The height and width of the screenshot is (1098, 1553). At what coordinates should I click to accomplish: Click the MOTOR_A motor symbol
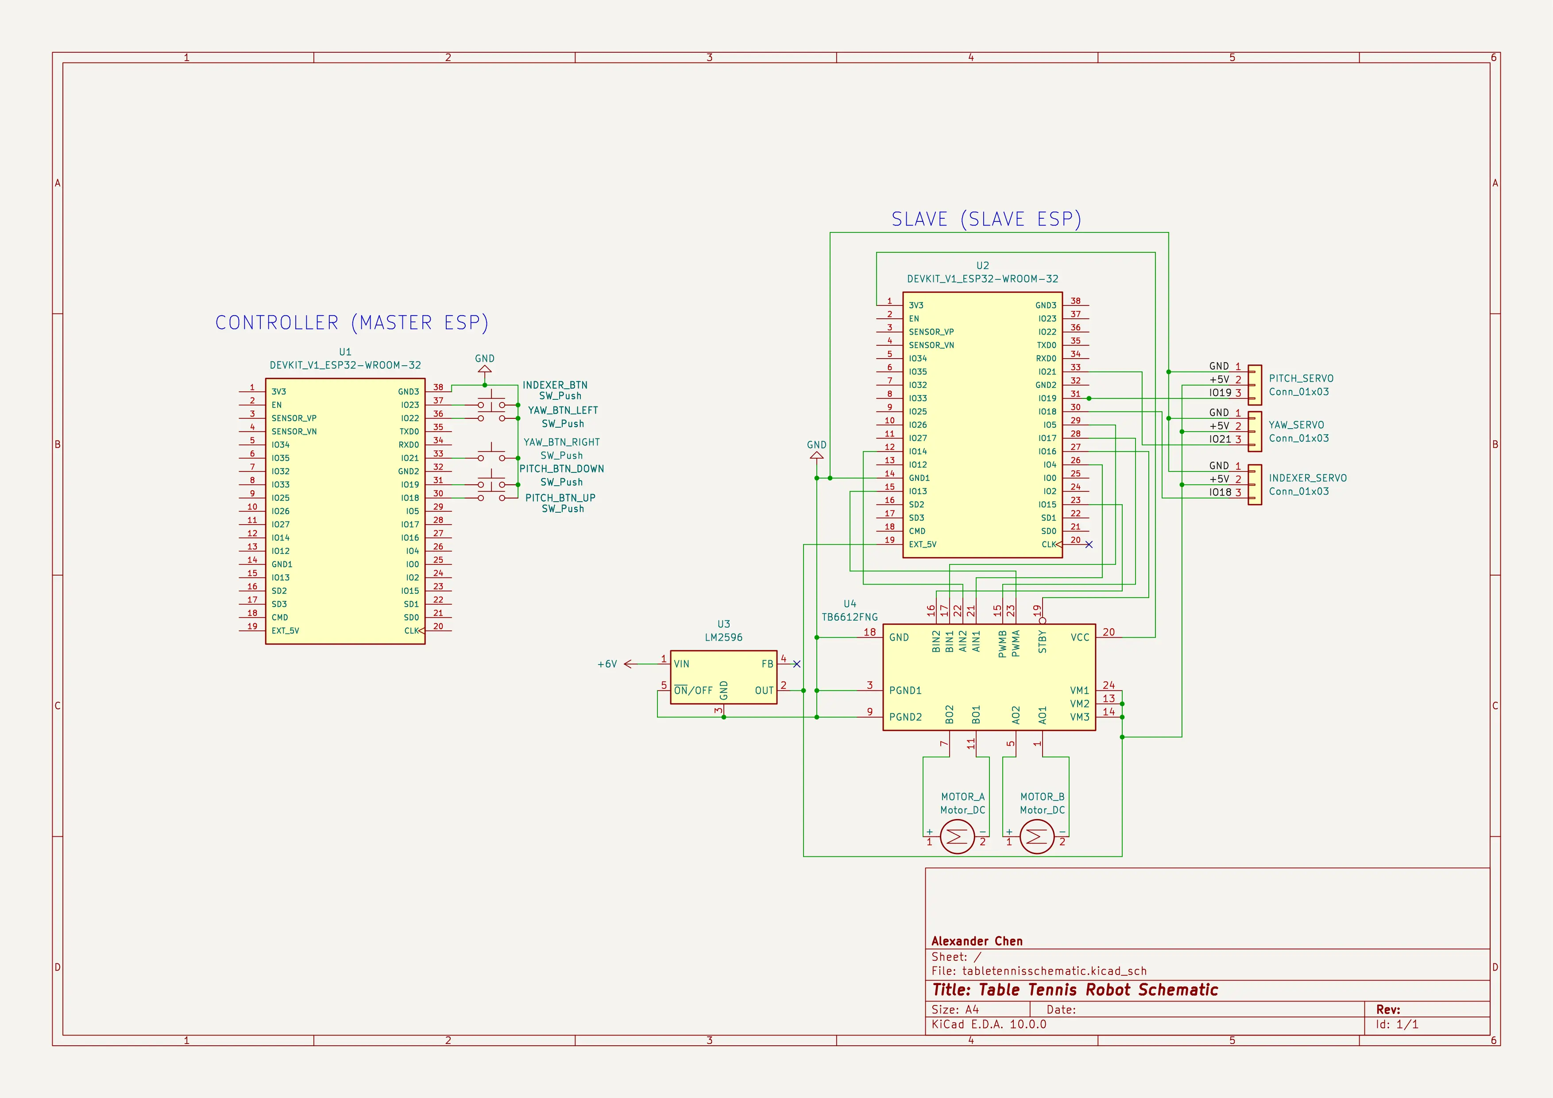coord(956,837)
